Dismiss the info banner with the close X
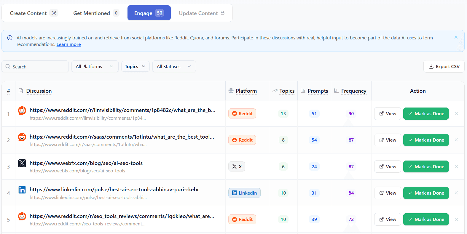 point(456,37)
